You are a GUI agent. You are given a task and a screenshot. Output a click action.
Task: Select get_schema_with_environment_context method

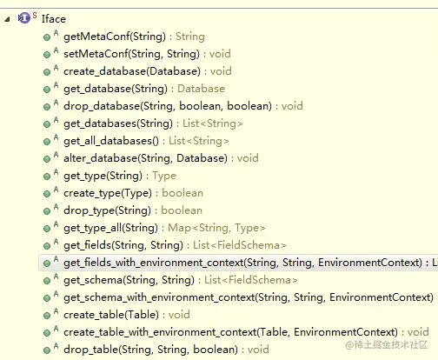click(x=249, y=297)
